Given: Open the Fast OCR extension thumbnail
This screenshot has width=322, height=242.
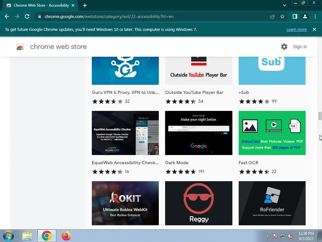Looking at the screenshot, I should 272,133.
